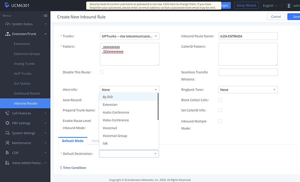Select By DID destination option
The height and width of the screenshot is (182, 300).
click(128, 97)
